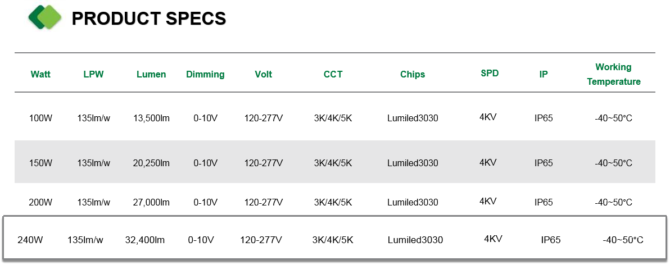Click the CCT column header
The image size is (670, 265).
(x=333, y=74)
